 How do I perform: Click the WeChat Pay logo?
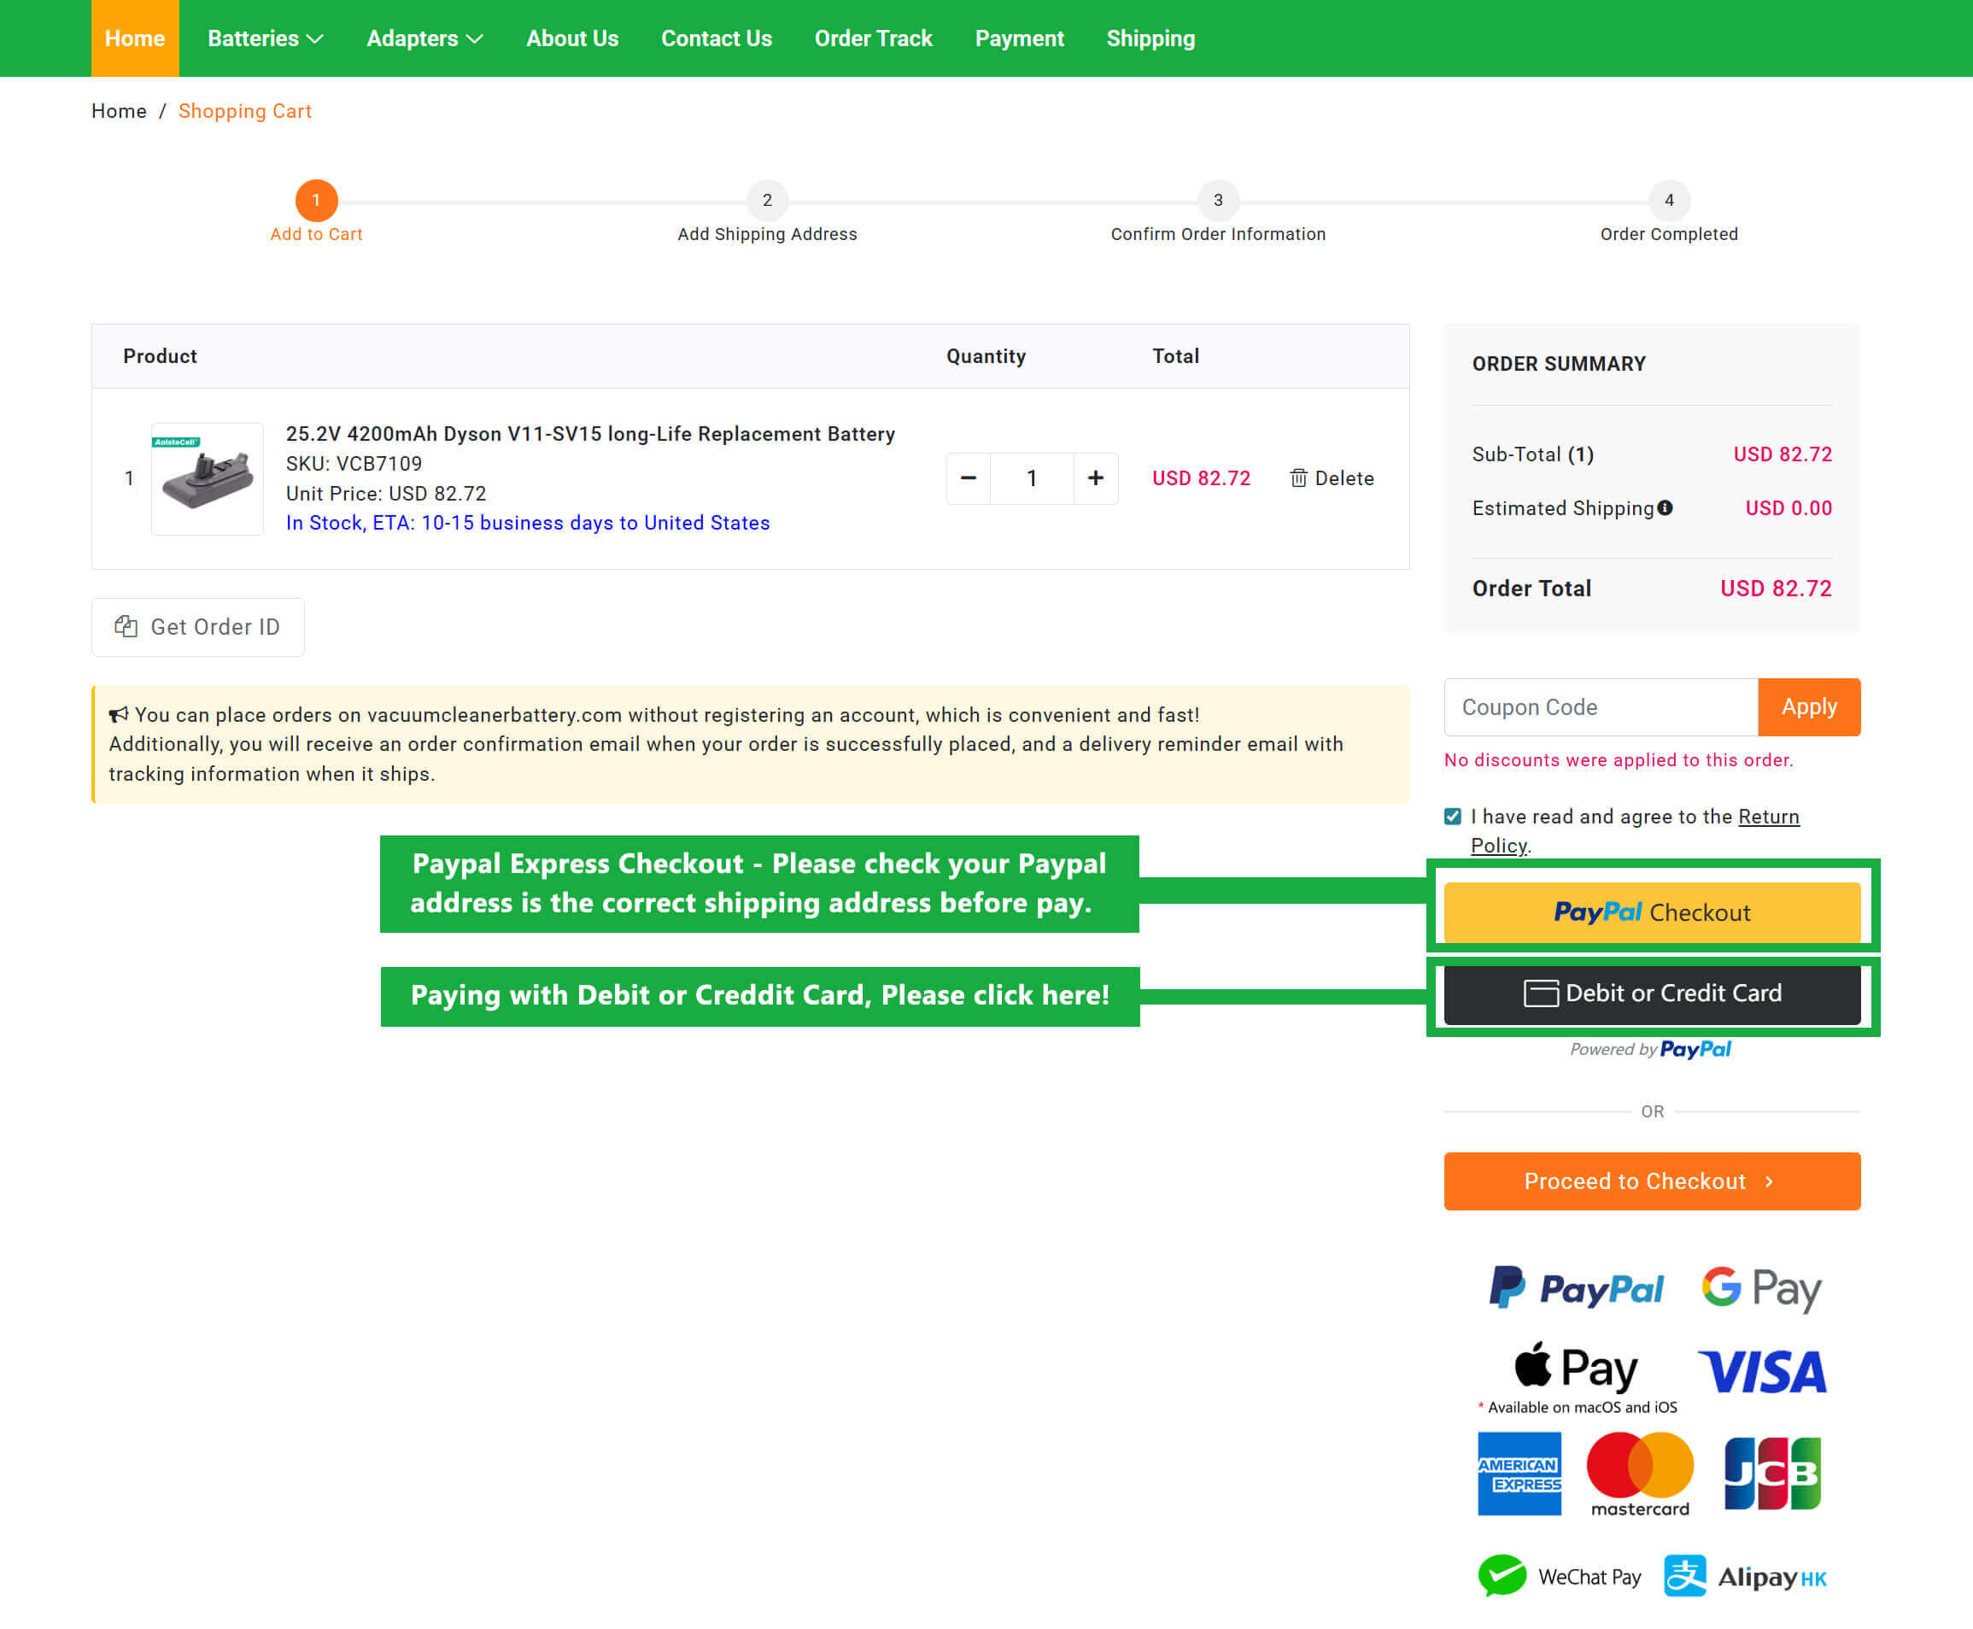click(1560, 1576)
